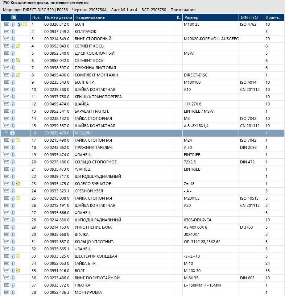285x296 pixels.
Task: Show info for ВИНТ СТОПОРНЫЙ row
Action: [13, 39]
